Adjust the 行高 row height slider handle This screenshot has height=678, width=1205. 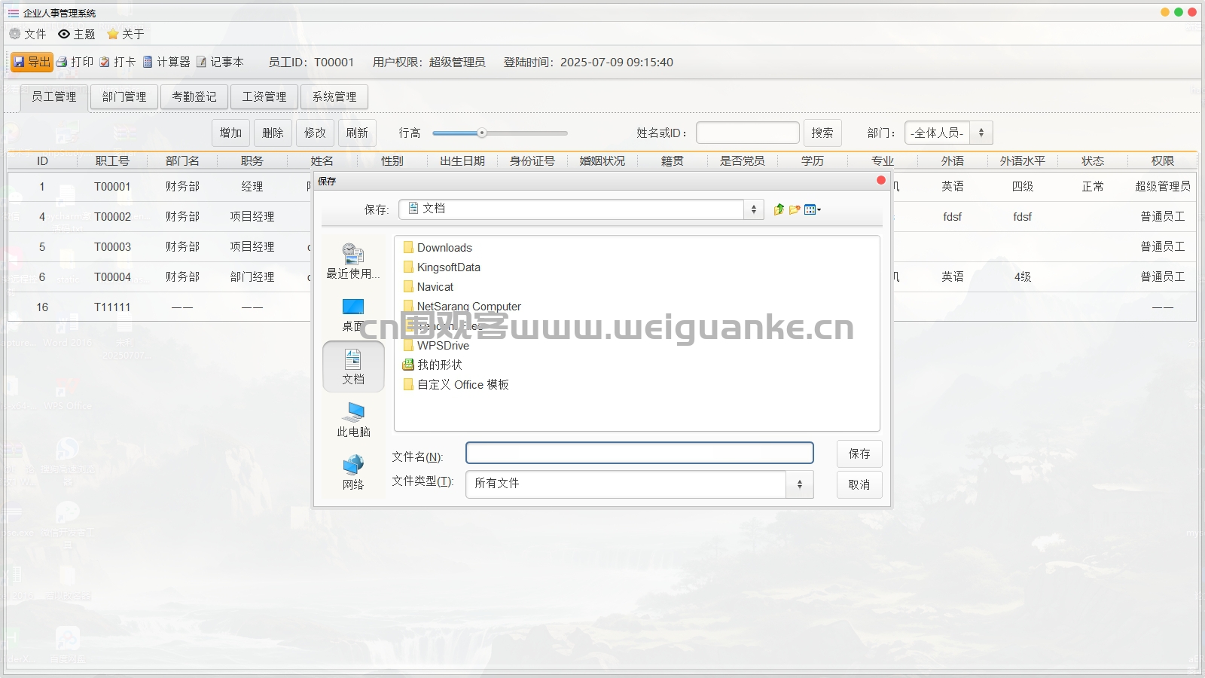point(482,133)
